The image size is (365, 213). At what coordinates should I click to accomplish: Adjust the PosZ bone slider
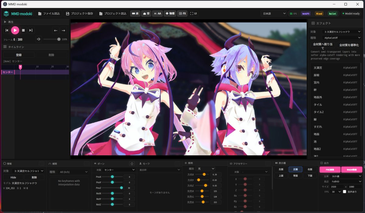tap(113, 188)
